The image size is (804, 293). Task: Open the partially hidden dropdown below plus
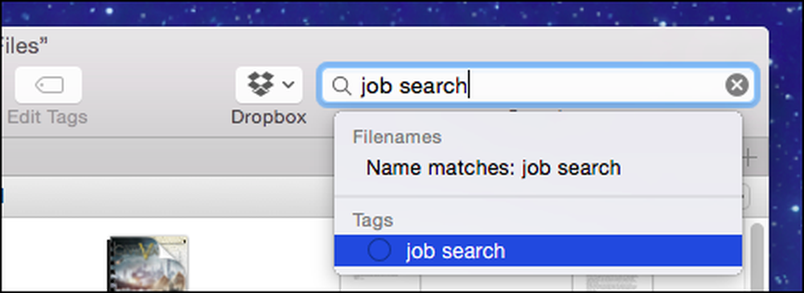pyautogui.click(x=747, y=196)
